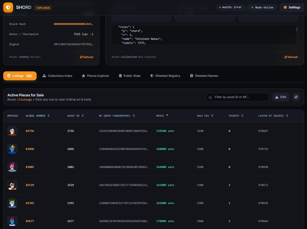This screenshot has width=307, height=229.
Task: Click the "name": "Shielded Nakas" JSON line
Action: tap(142, 39)
